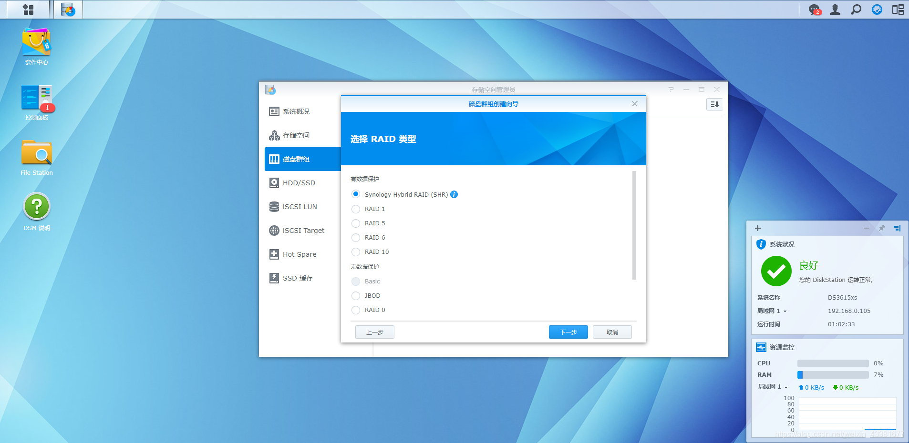Click the download speed 0 KB/s
The image size is (909, 443).
[x=846, y=387]
